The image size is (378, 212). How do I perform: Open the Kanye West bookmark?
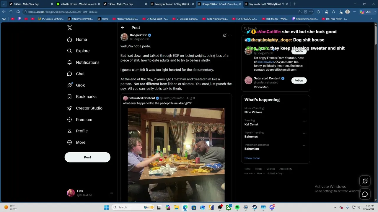click(155, 19)
